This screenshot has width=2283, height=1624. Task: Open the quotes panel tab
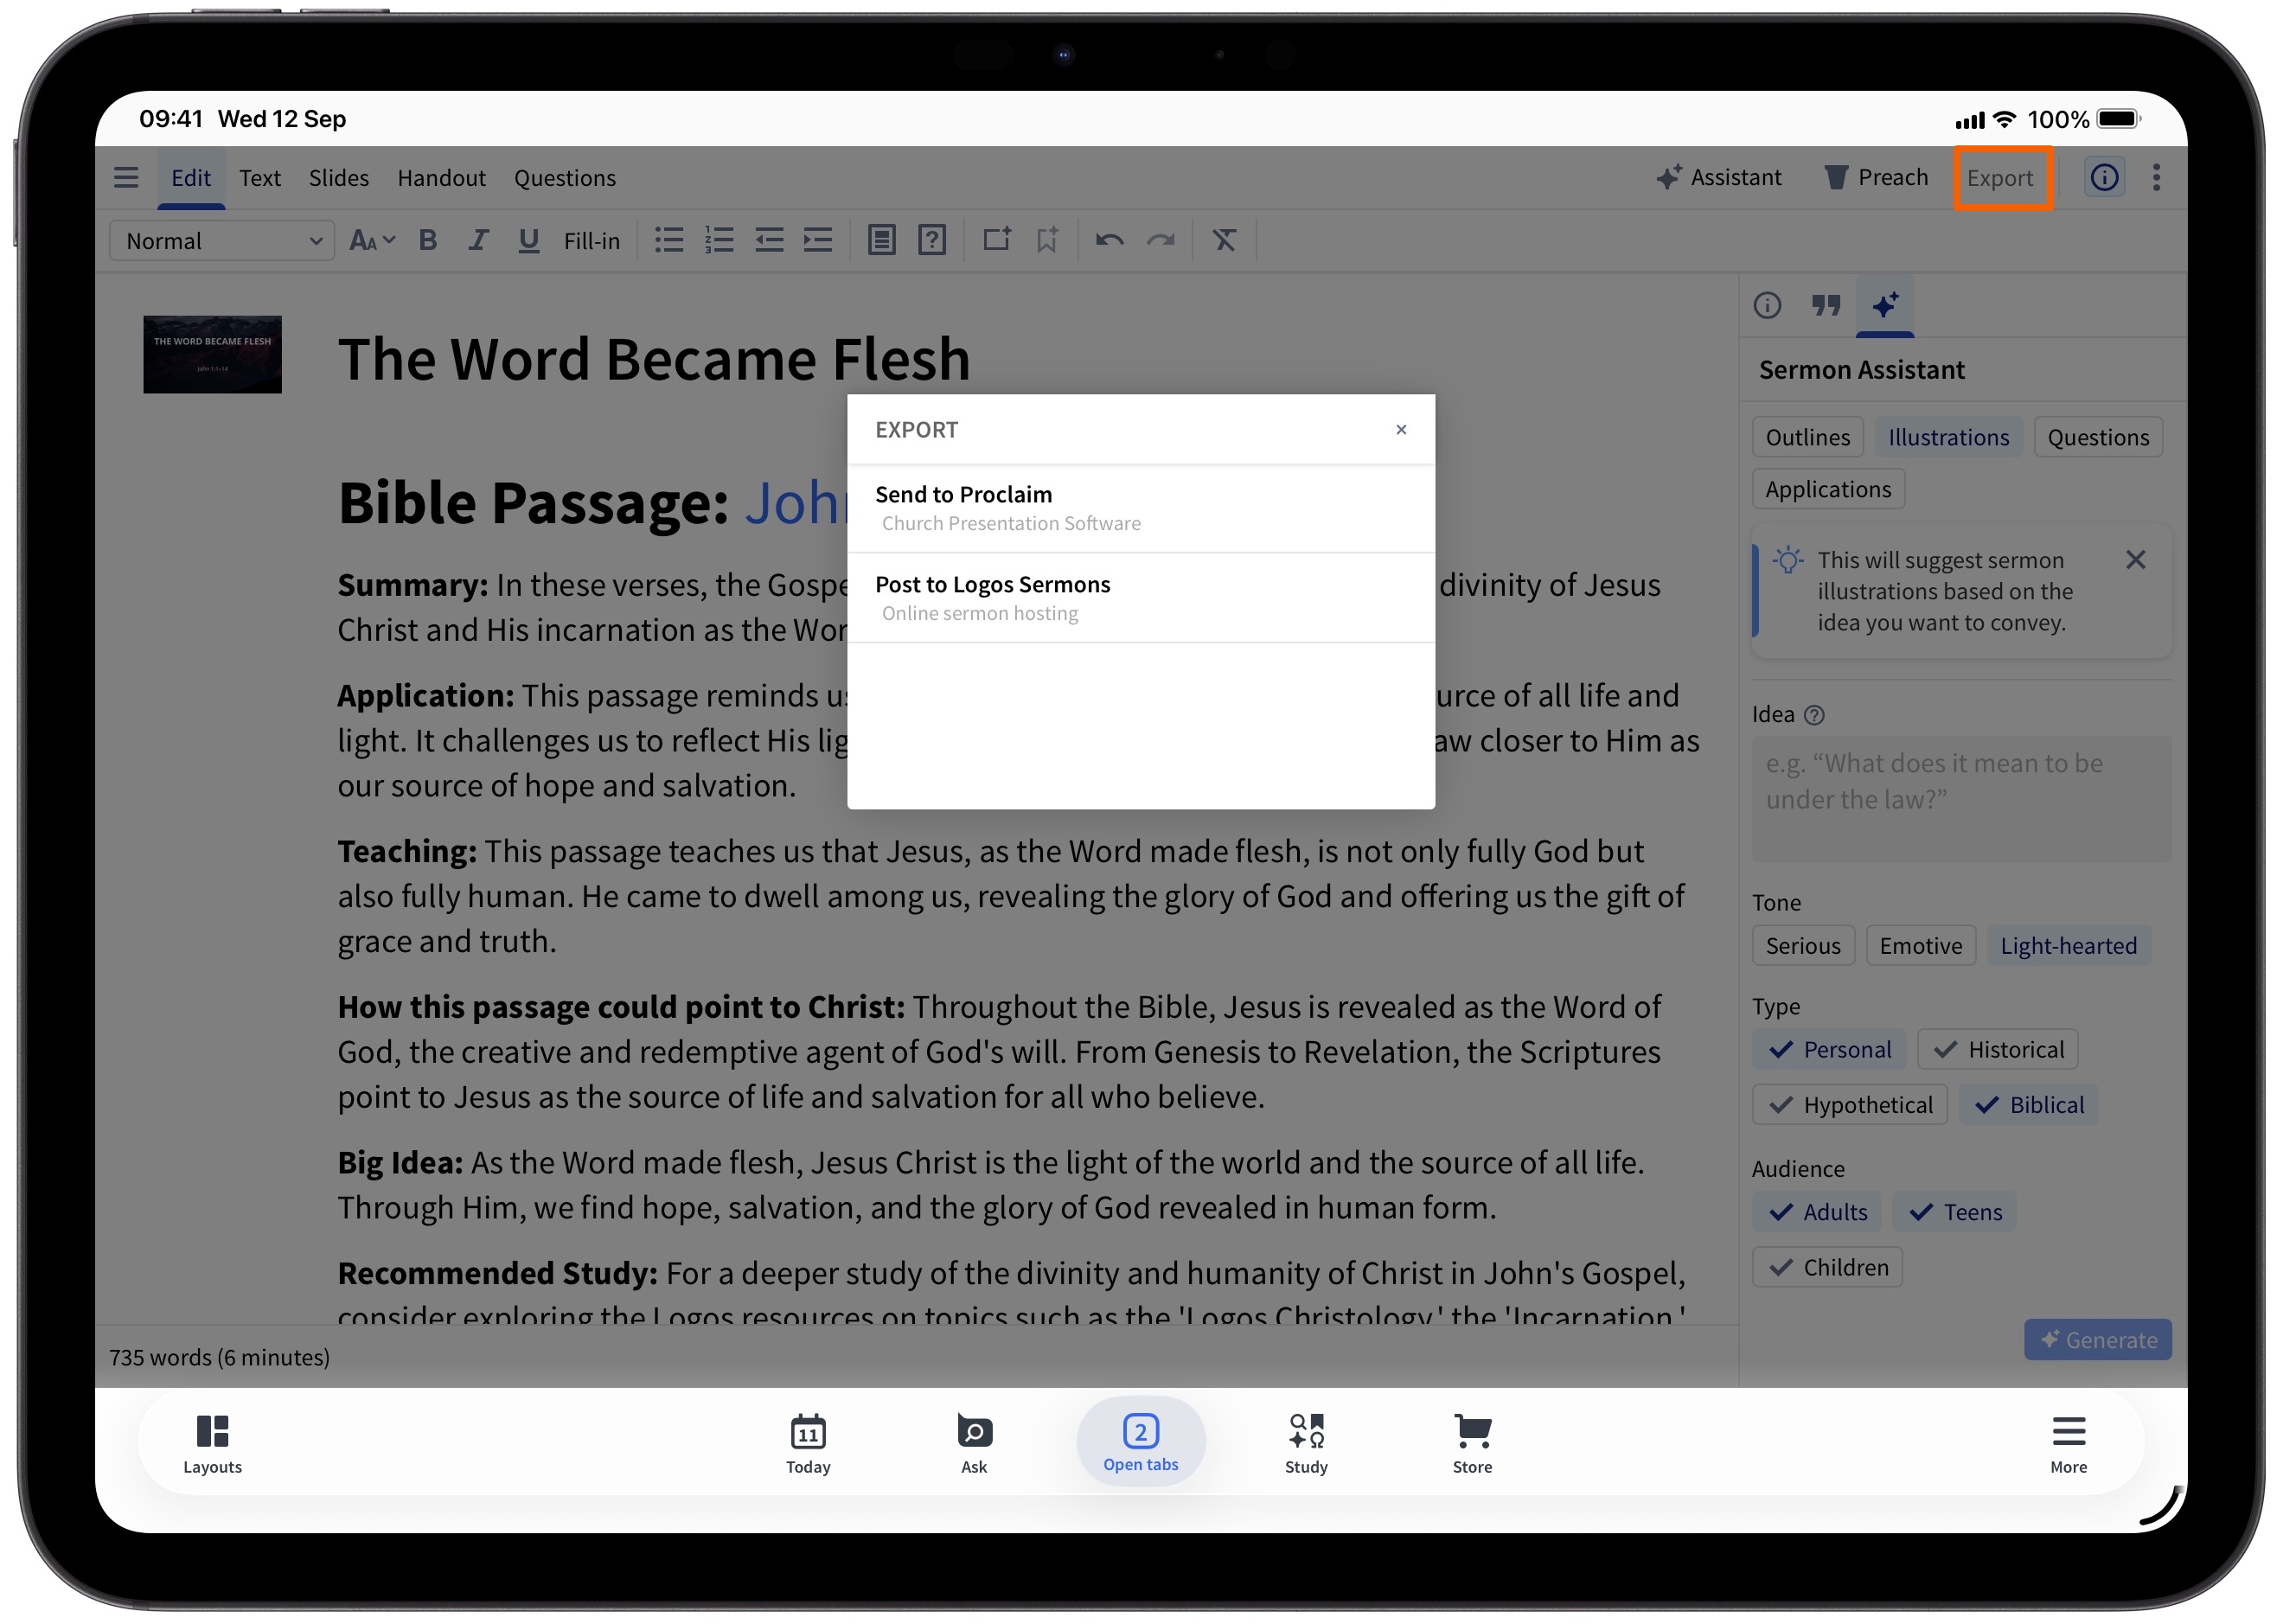click(x=1826, y=305)
